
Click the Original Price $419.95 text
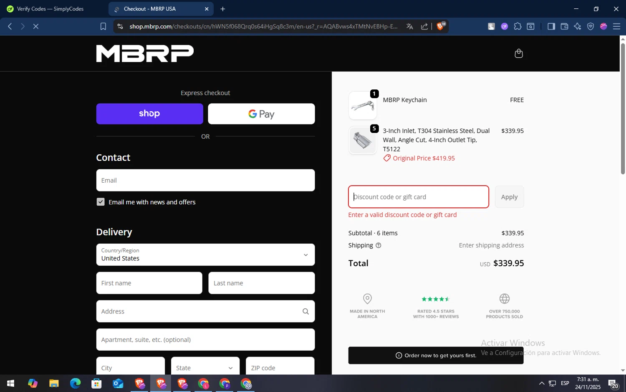coord(424,158)
